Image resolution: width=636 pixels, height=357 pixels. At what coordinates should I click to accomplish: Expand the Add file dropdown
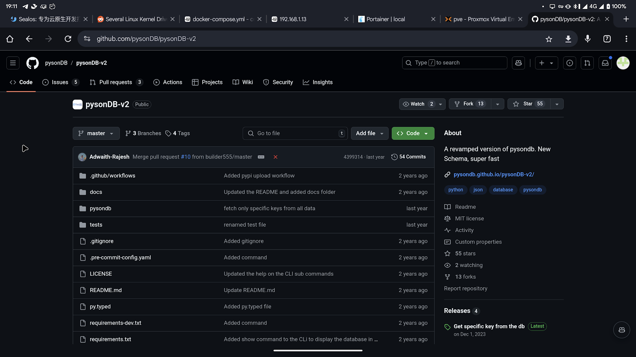[369, 133]
